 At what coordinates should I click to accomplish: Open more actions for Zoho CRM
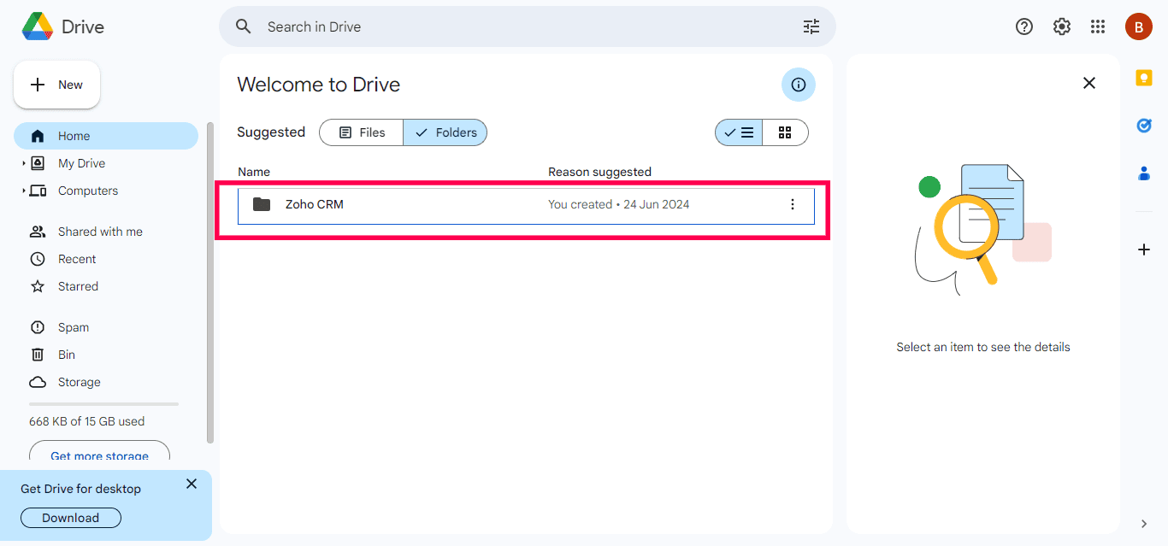click(x=793, y=204)
